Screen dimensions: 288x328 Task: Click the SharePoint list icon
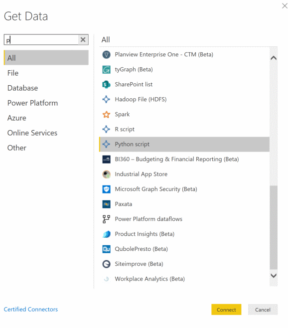pyautogui.click(x=106, y=85)
